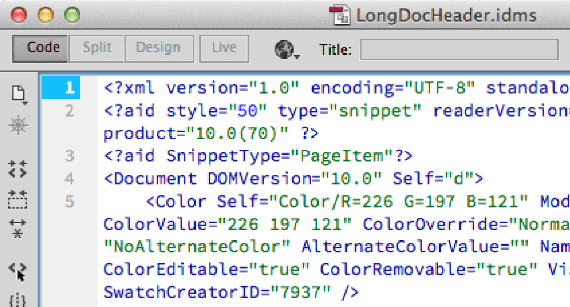Click the text product="10.0(70)"
Viewport: 570px width, 307px height.
tap(196, 134)
